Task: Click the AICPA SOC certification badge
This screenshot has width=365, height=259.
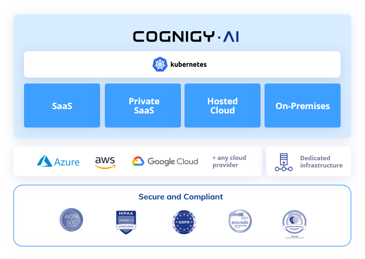Action: 71,219
